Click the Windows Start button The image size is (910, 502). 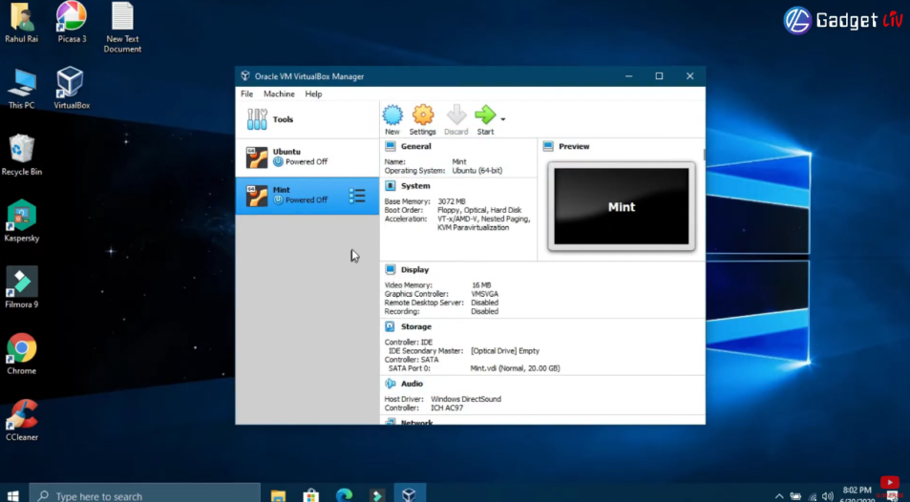(12, 495)
